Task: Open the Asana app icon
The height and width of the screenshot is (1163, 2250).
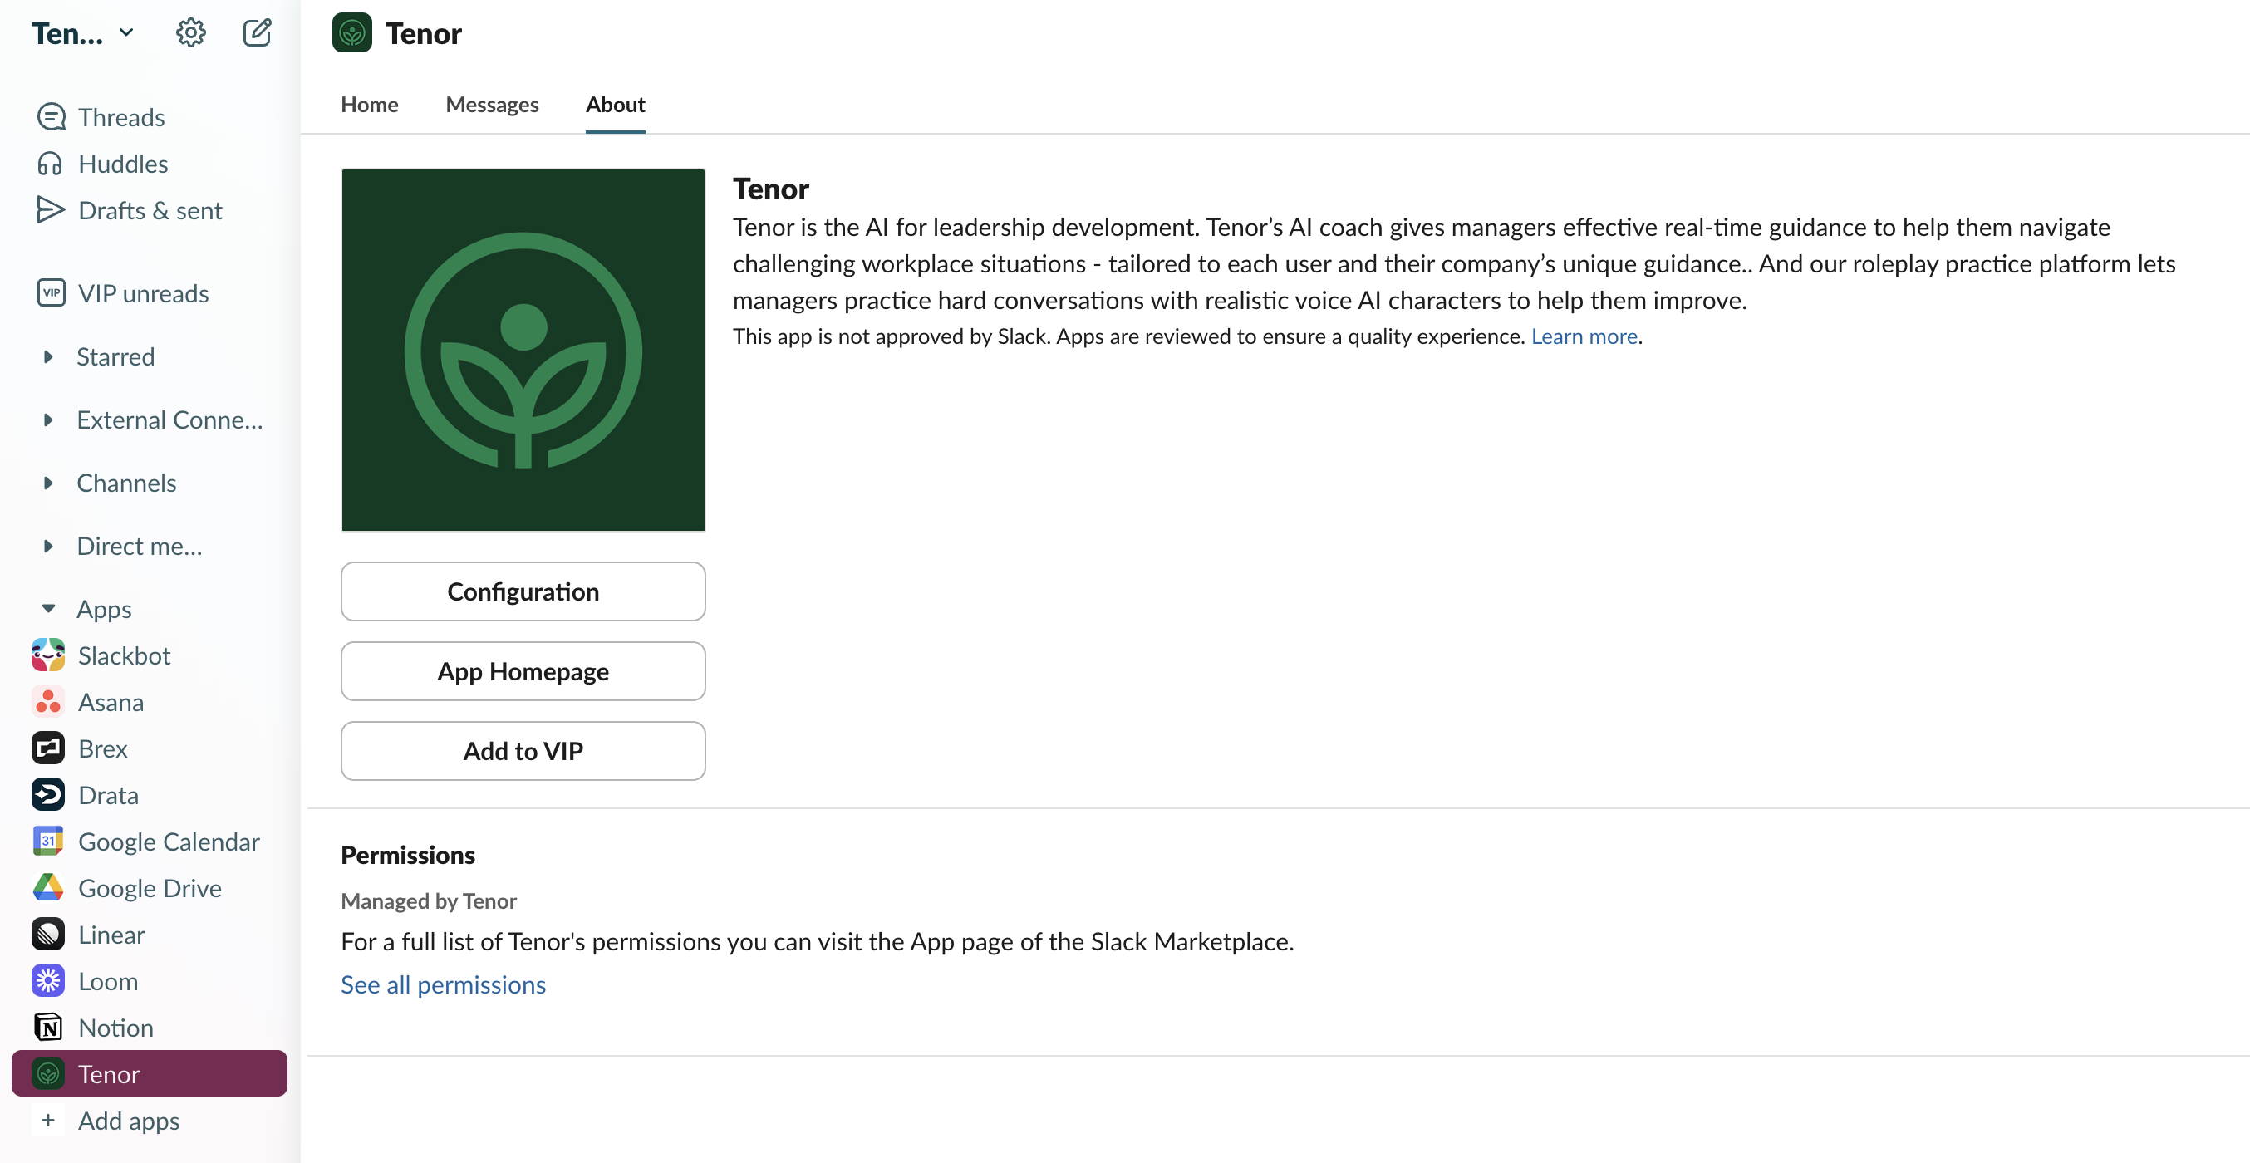Action: [48, 701]
